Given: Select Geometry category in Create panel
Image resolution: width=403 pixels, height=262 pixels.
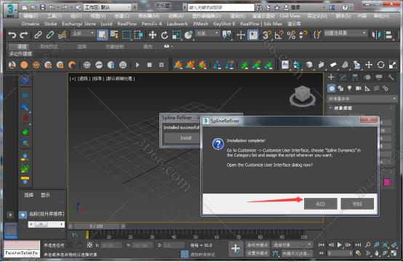Looking at the screenshot, I should coord(332,89).
